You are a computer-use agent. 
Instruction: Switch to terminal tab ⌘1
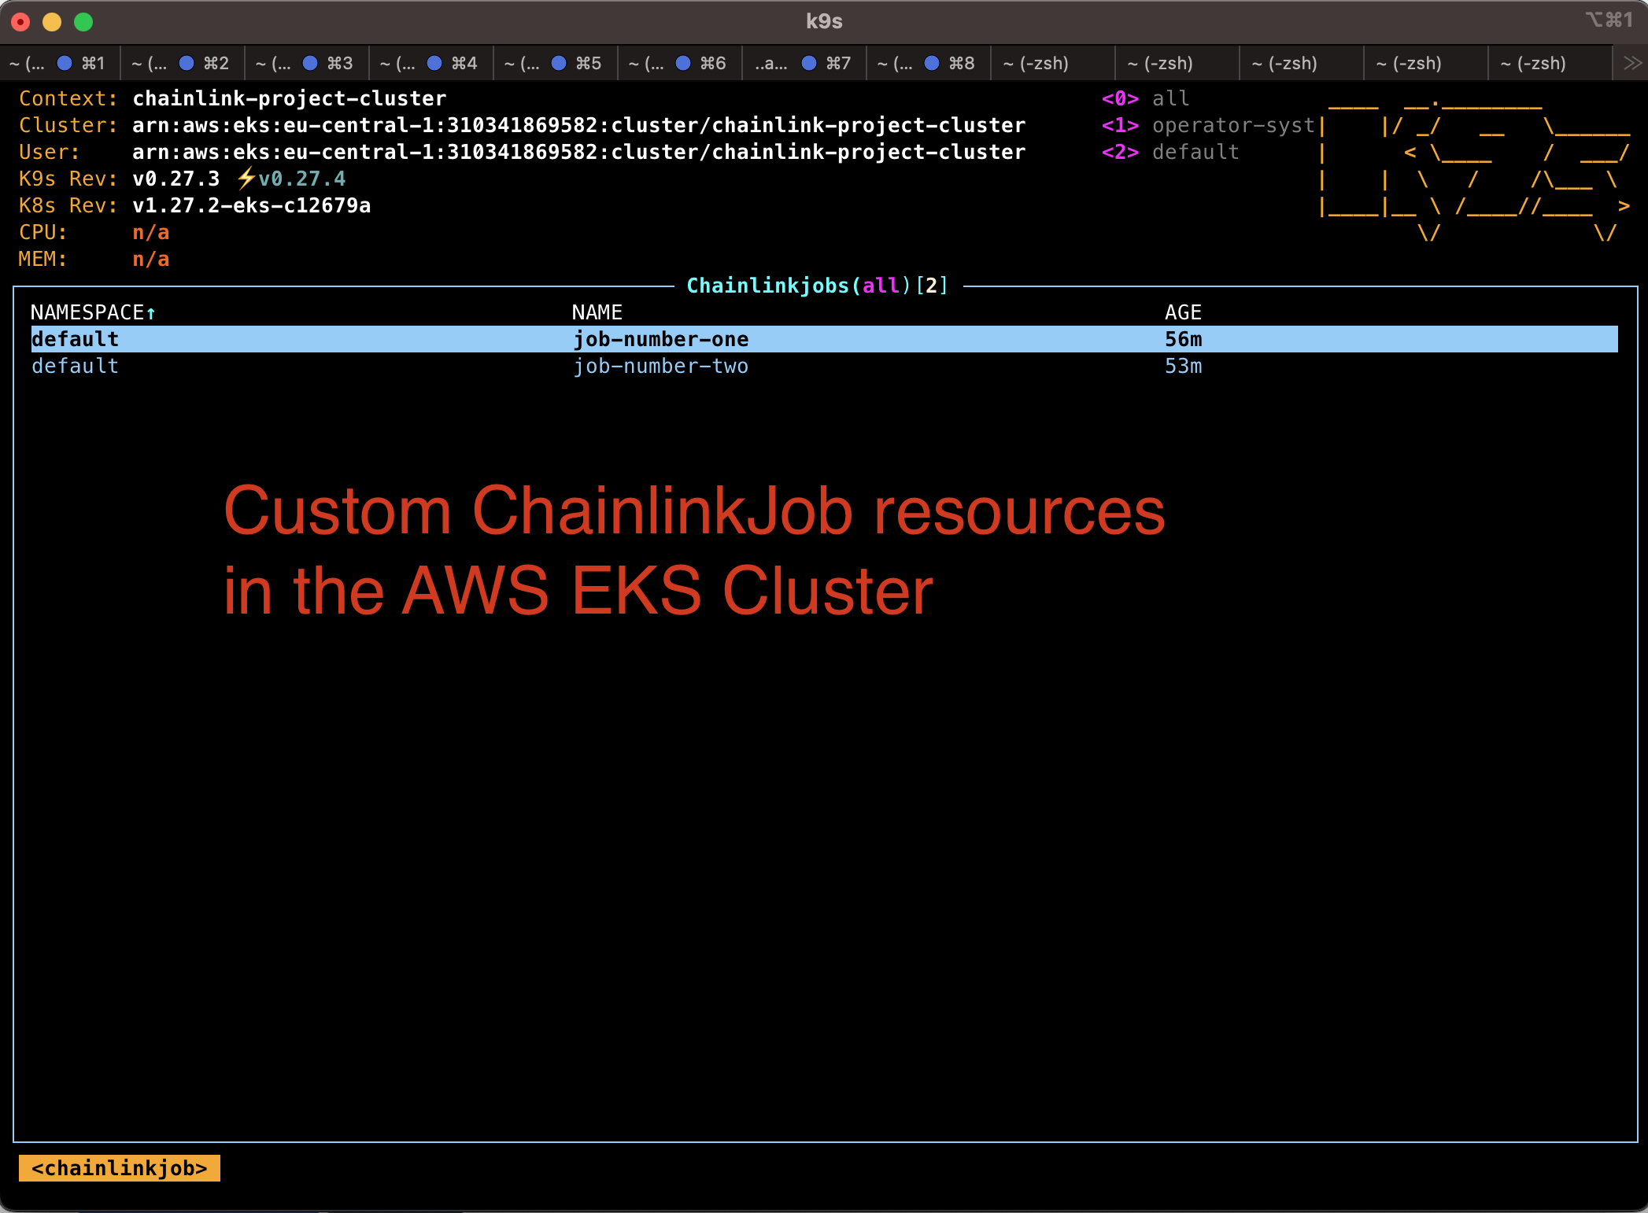point(60,63)
